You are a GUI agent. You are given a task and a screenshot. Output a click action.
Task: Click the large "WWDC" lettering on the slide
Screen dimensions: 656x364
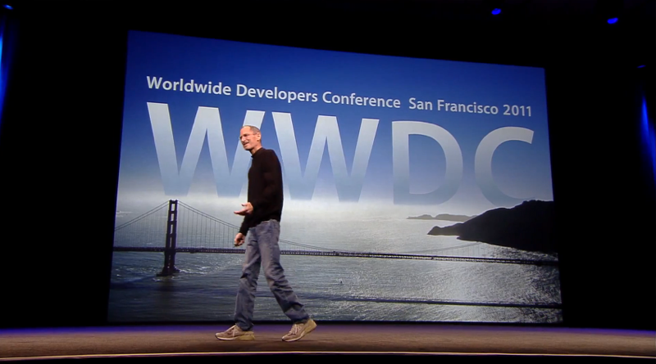[341, 155]
